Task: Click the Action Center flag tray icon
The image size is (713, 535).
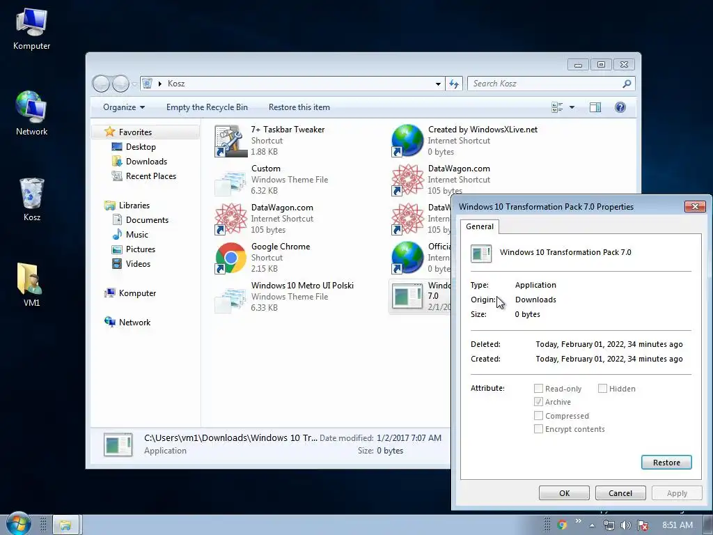Action: click(x=643, y=525)
